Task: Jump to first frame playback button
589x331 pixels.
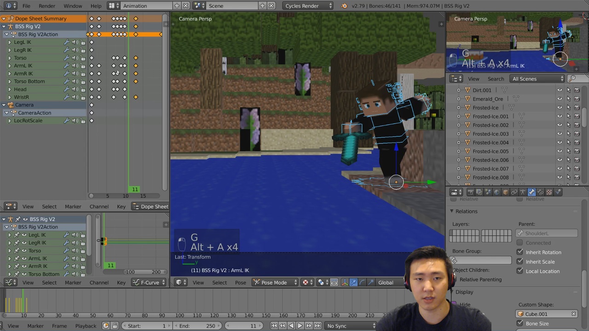Action: pyautogui.click(x=274, y=326)
